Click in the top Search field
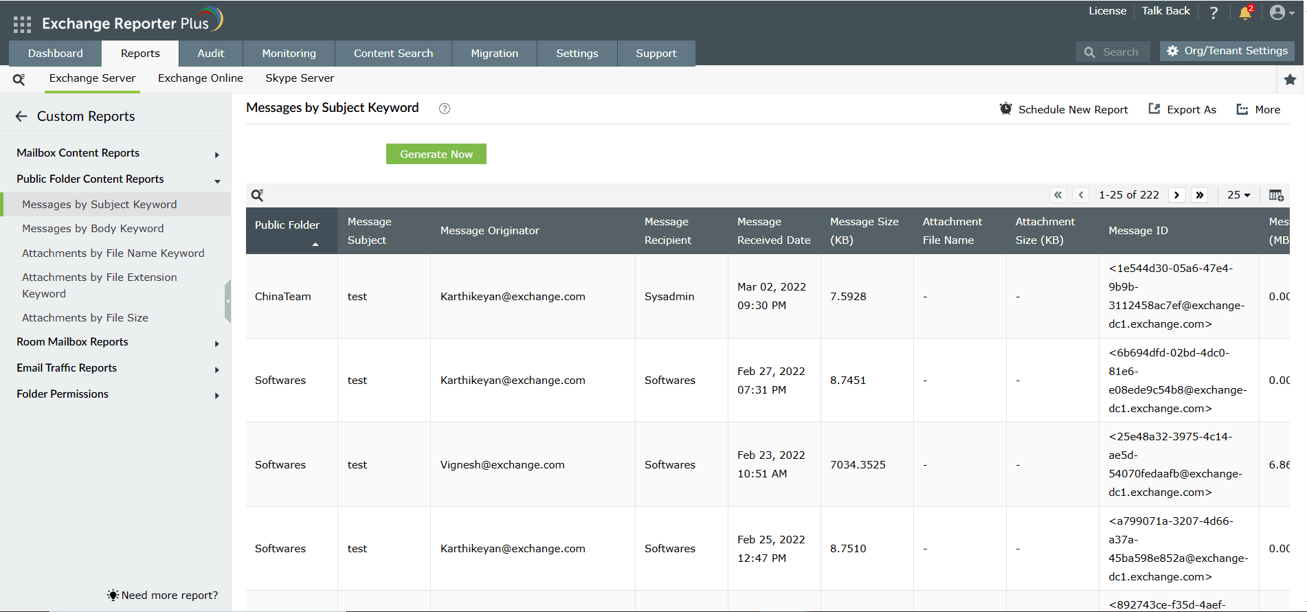The width and height of the screenshot is (1307, 612). [x=1113, y=52]
